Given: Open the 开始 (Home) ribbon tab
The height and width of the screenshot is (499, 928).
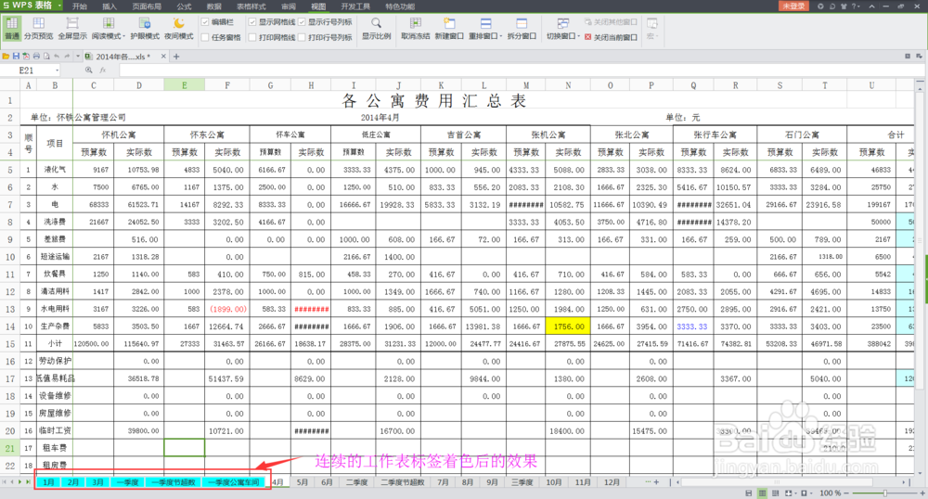Looking at the screenshot, I should (x=79, y=6).
